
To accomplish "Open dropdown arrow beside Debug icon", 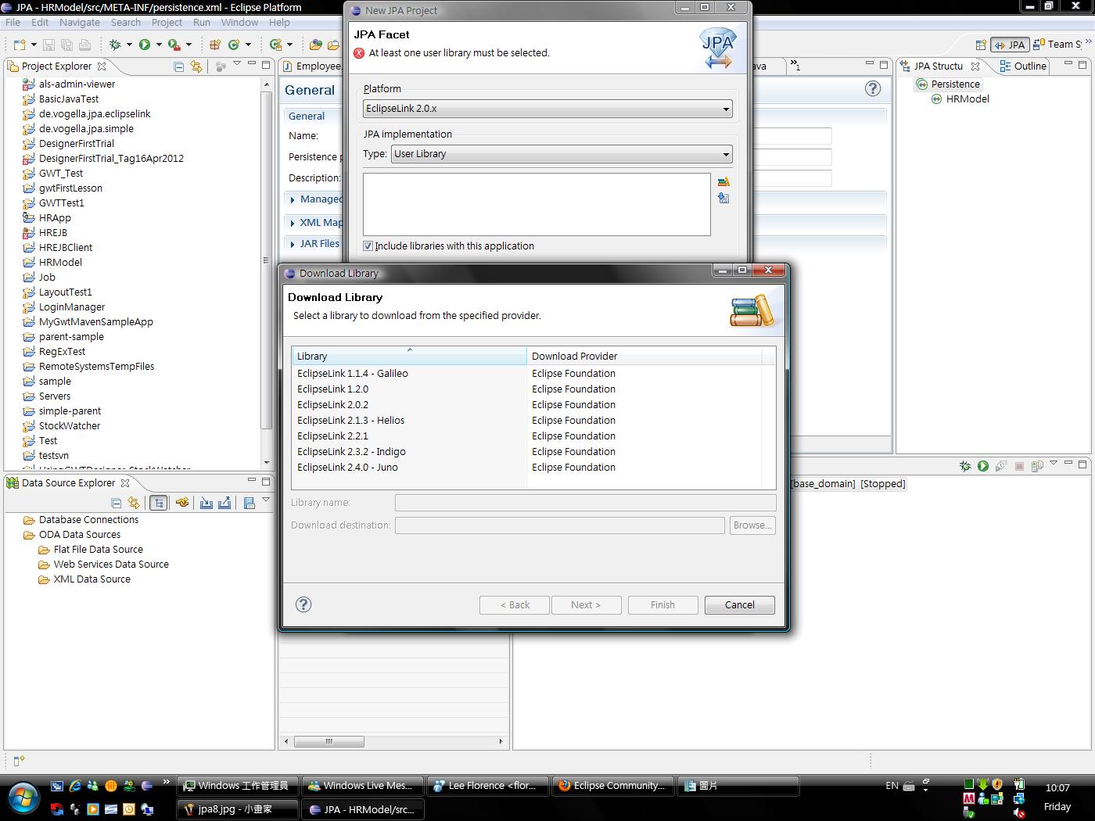I will coord(129,45).
